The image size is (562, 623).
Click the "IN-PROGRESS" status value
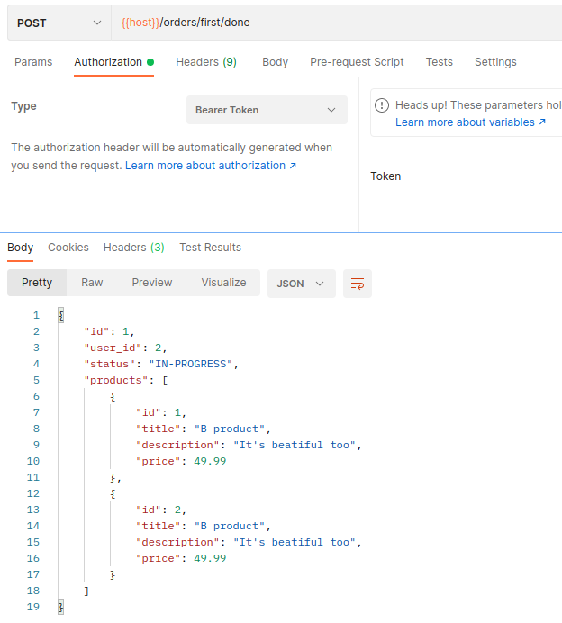pyautogui.click(x=190, y=364)
